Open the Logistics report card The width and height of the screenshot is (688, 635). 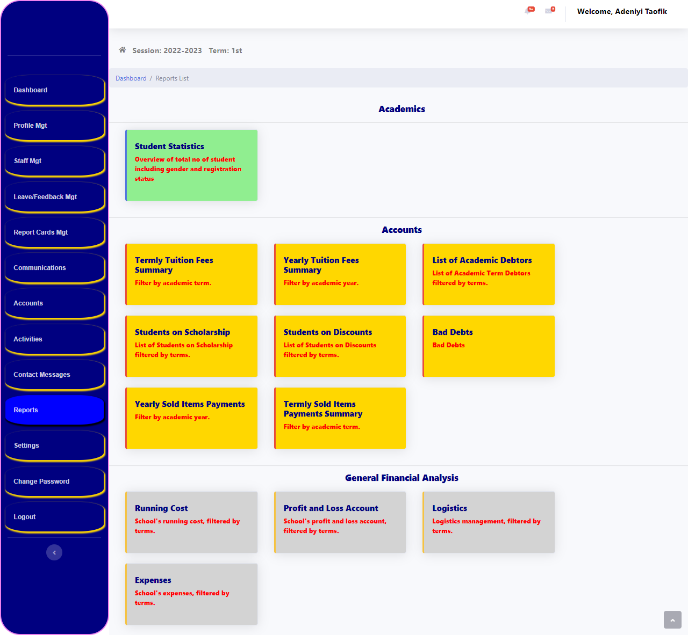(x=489, y=522)
